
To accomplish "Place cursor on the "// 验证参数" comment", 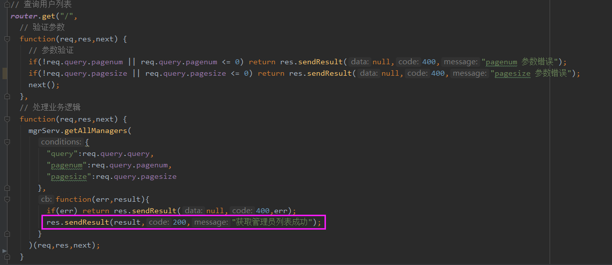I will coord(42,27).
